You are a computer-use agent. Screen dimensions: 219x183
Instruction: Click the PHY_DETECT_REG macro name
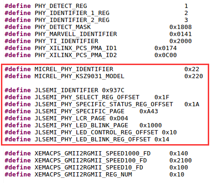tap(61, 6)
